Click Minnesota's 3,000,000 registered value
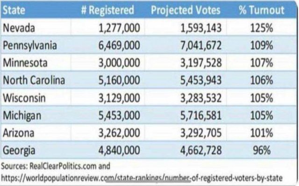This screenshot has height=186, width=299. pos(119,63)
